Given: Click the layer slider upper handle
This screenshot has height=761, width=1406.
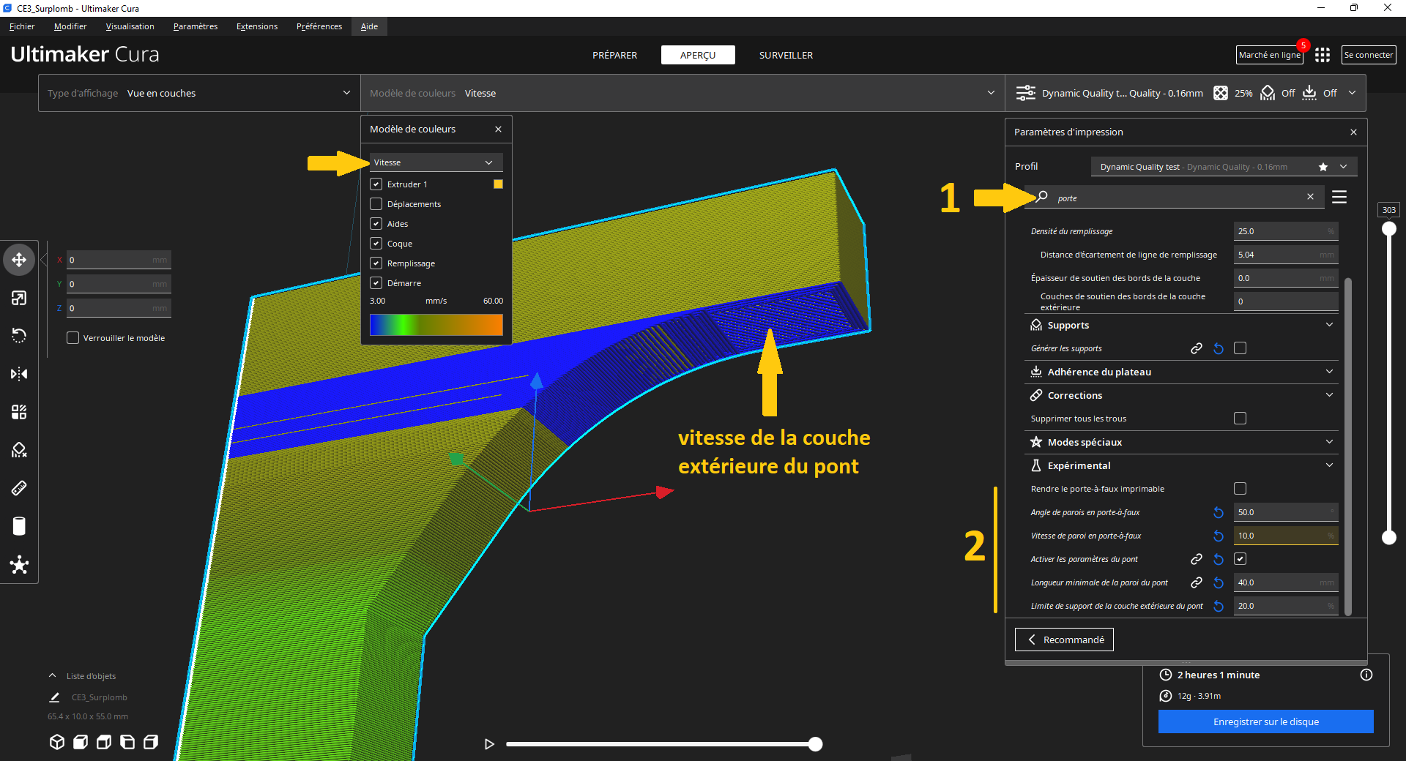Looking at the screenshot, I should (1389, 229).
